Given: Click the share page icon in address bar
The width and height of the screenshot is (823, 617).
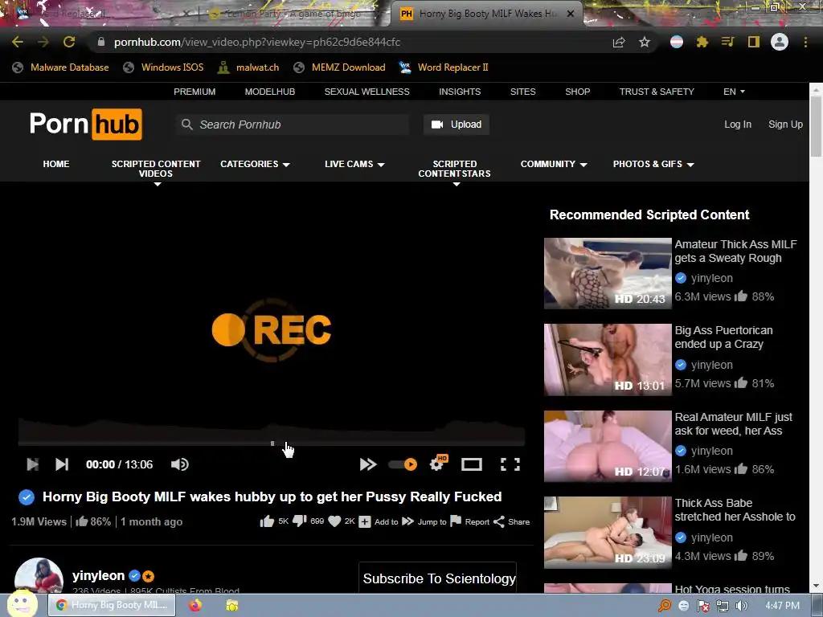Looking at the screenshot, I should point(619,42).
